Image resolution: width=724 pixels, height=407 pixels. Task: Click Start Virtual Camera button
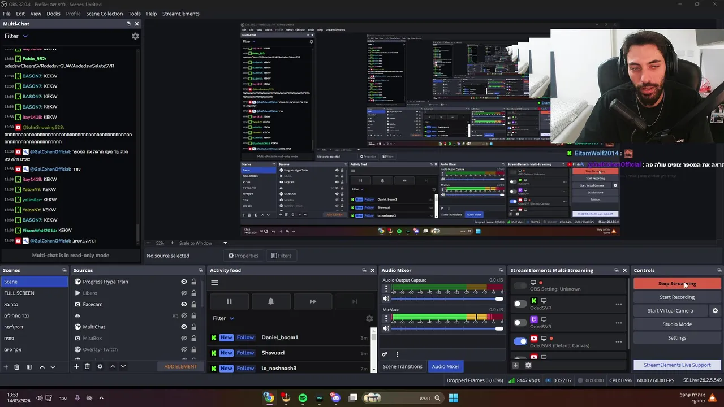coord(670,310)
